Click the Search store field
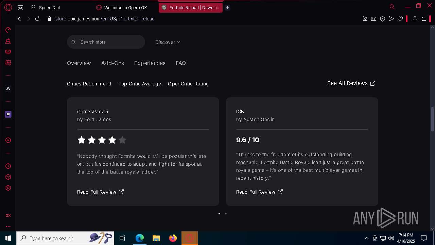The height and width of the screenshot is (245, 435). point(106,42)
